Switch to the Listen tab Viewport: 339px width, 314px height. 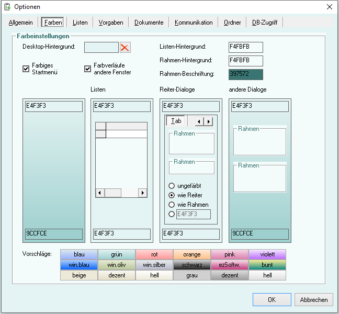click(x=80, y=23)
